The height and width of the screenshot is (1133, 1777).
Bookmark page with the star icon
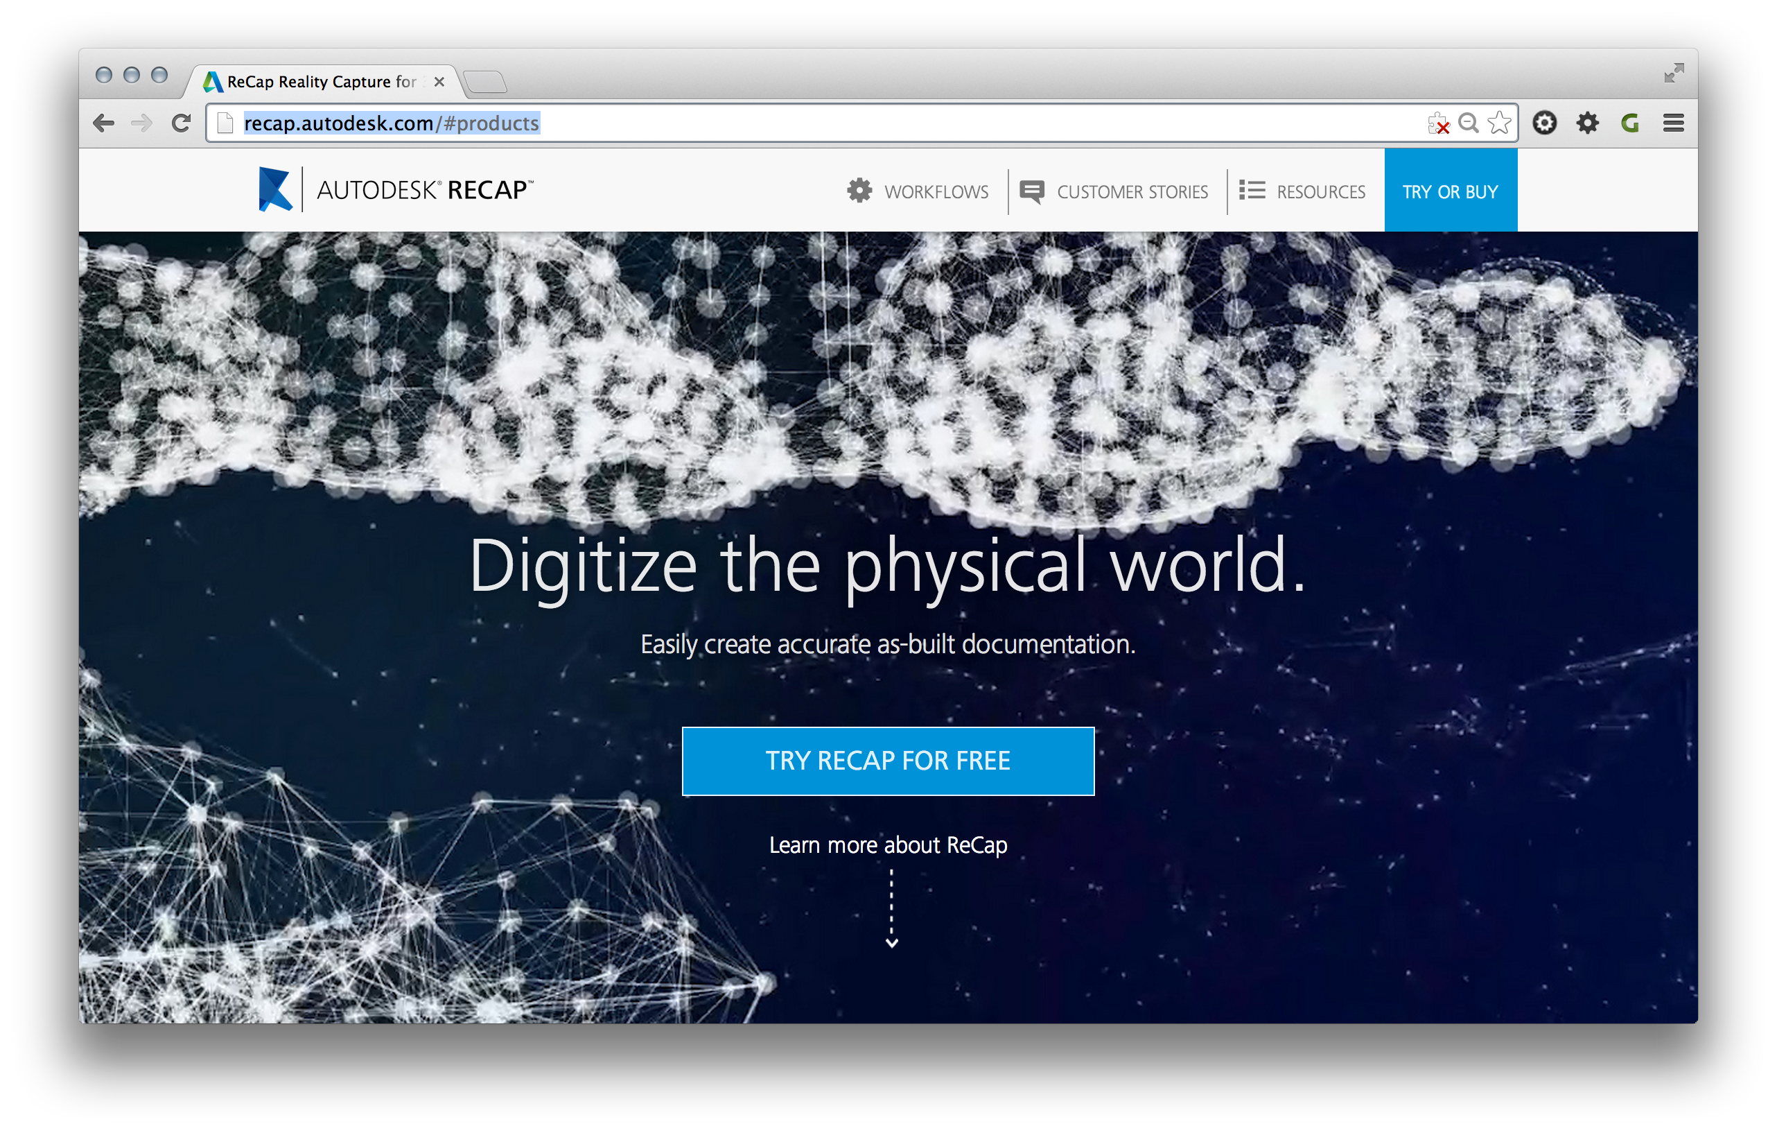1499,123
